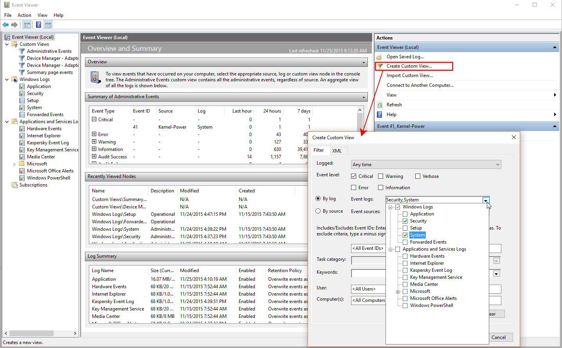The width and height of the screenshot is (562, 348).
Task: Uncheck the Security log checkbox
Action: [406, 221]
